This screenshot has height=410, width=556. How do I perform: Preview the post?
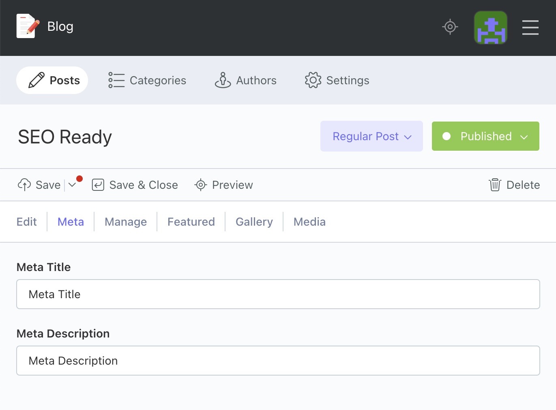pos(223,185)
